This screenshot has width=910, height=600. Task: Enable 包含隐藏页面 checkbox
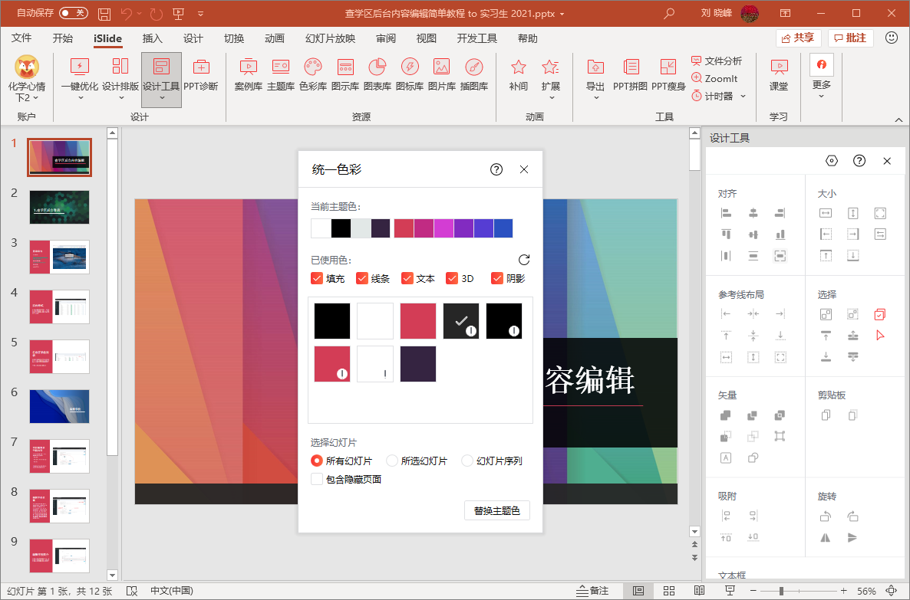point(317,479)
